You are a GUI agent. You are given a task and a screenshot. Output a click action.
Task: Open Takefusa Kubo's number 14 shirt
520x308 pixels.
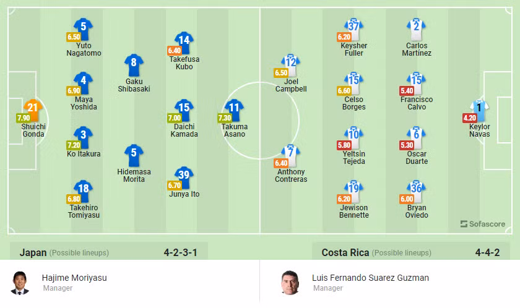[183, 40]
